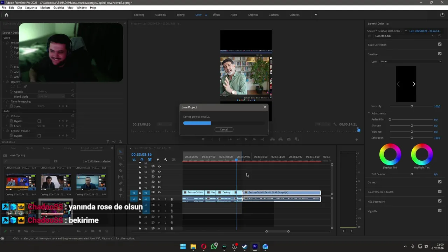
Task: Add a marker from the timeline header
Action: coord(158,160)
